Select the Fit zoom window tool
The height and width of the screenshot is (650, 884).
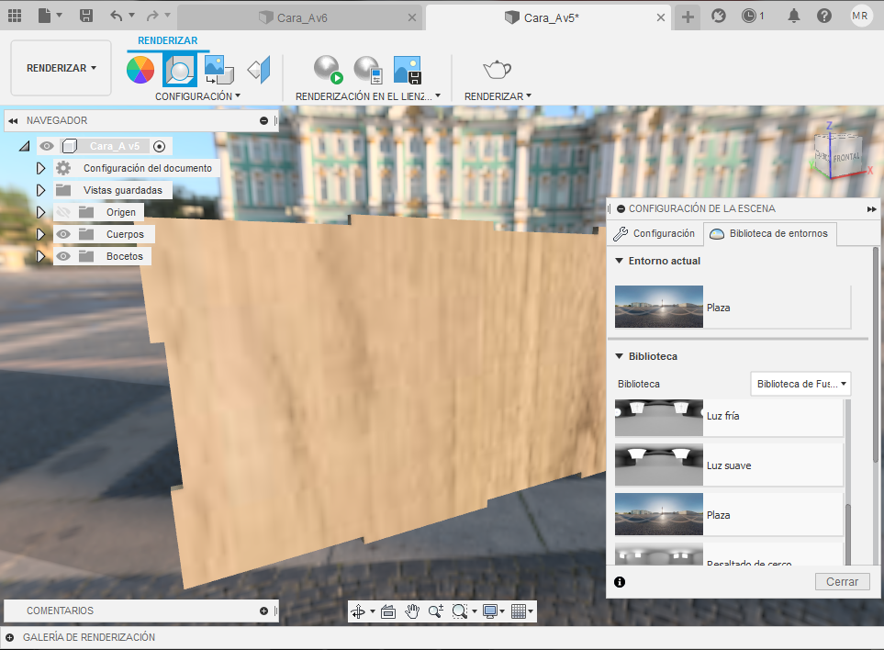tap(460, 611)
